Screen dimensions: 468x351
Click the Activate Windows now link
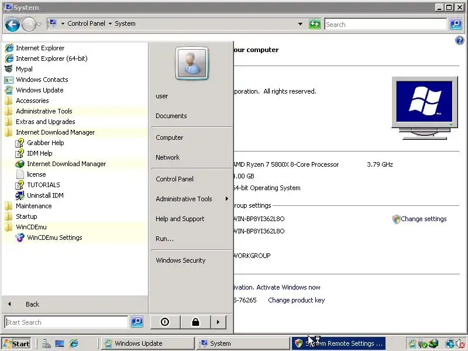288,287
